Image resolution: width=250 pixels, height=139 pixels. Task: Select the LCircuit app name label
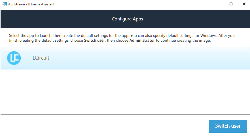(41, 58)
